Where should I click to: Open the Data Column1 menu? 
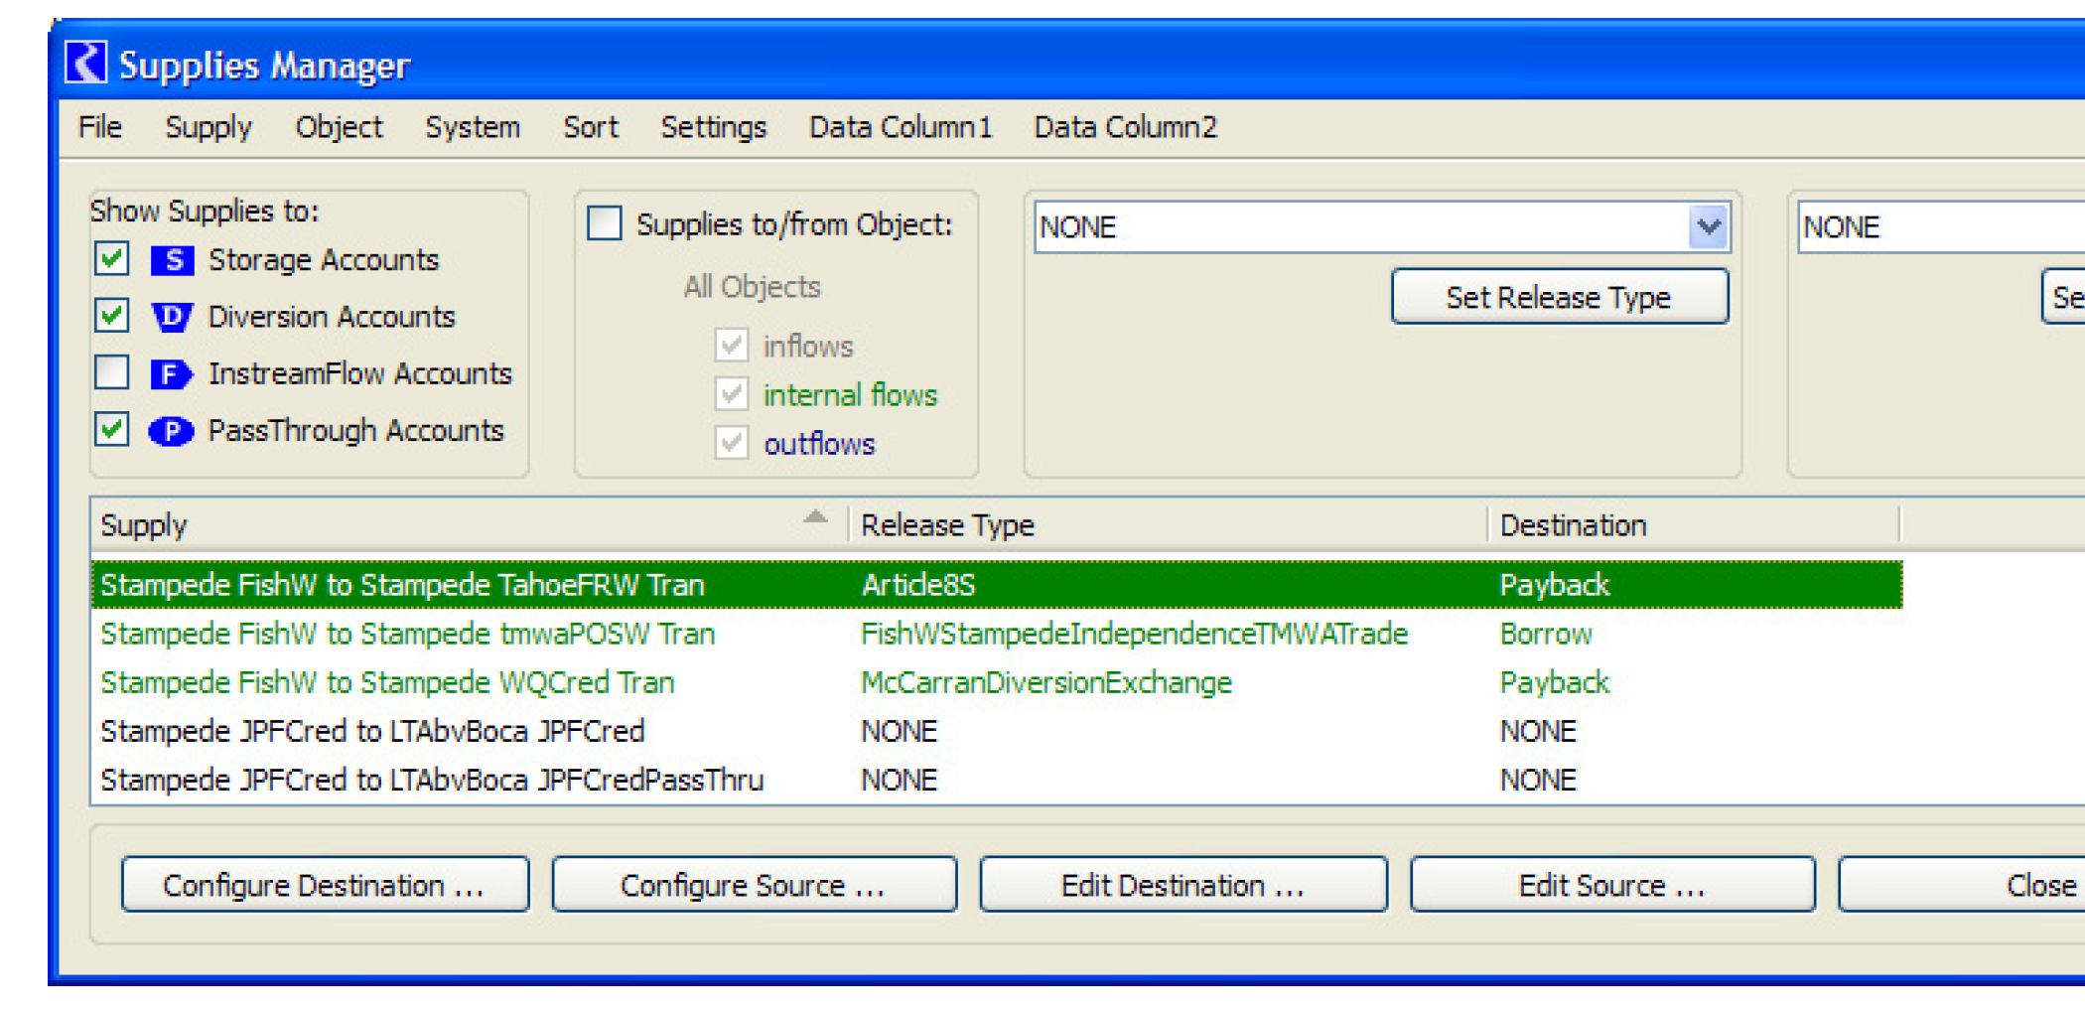[x=900, y=127]
